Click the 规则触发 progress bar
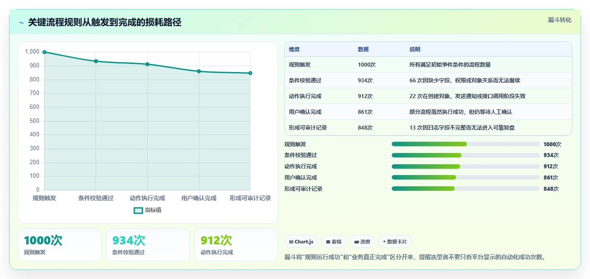 tap(466, 144)
